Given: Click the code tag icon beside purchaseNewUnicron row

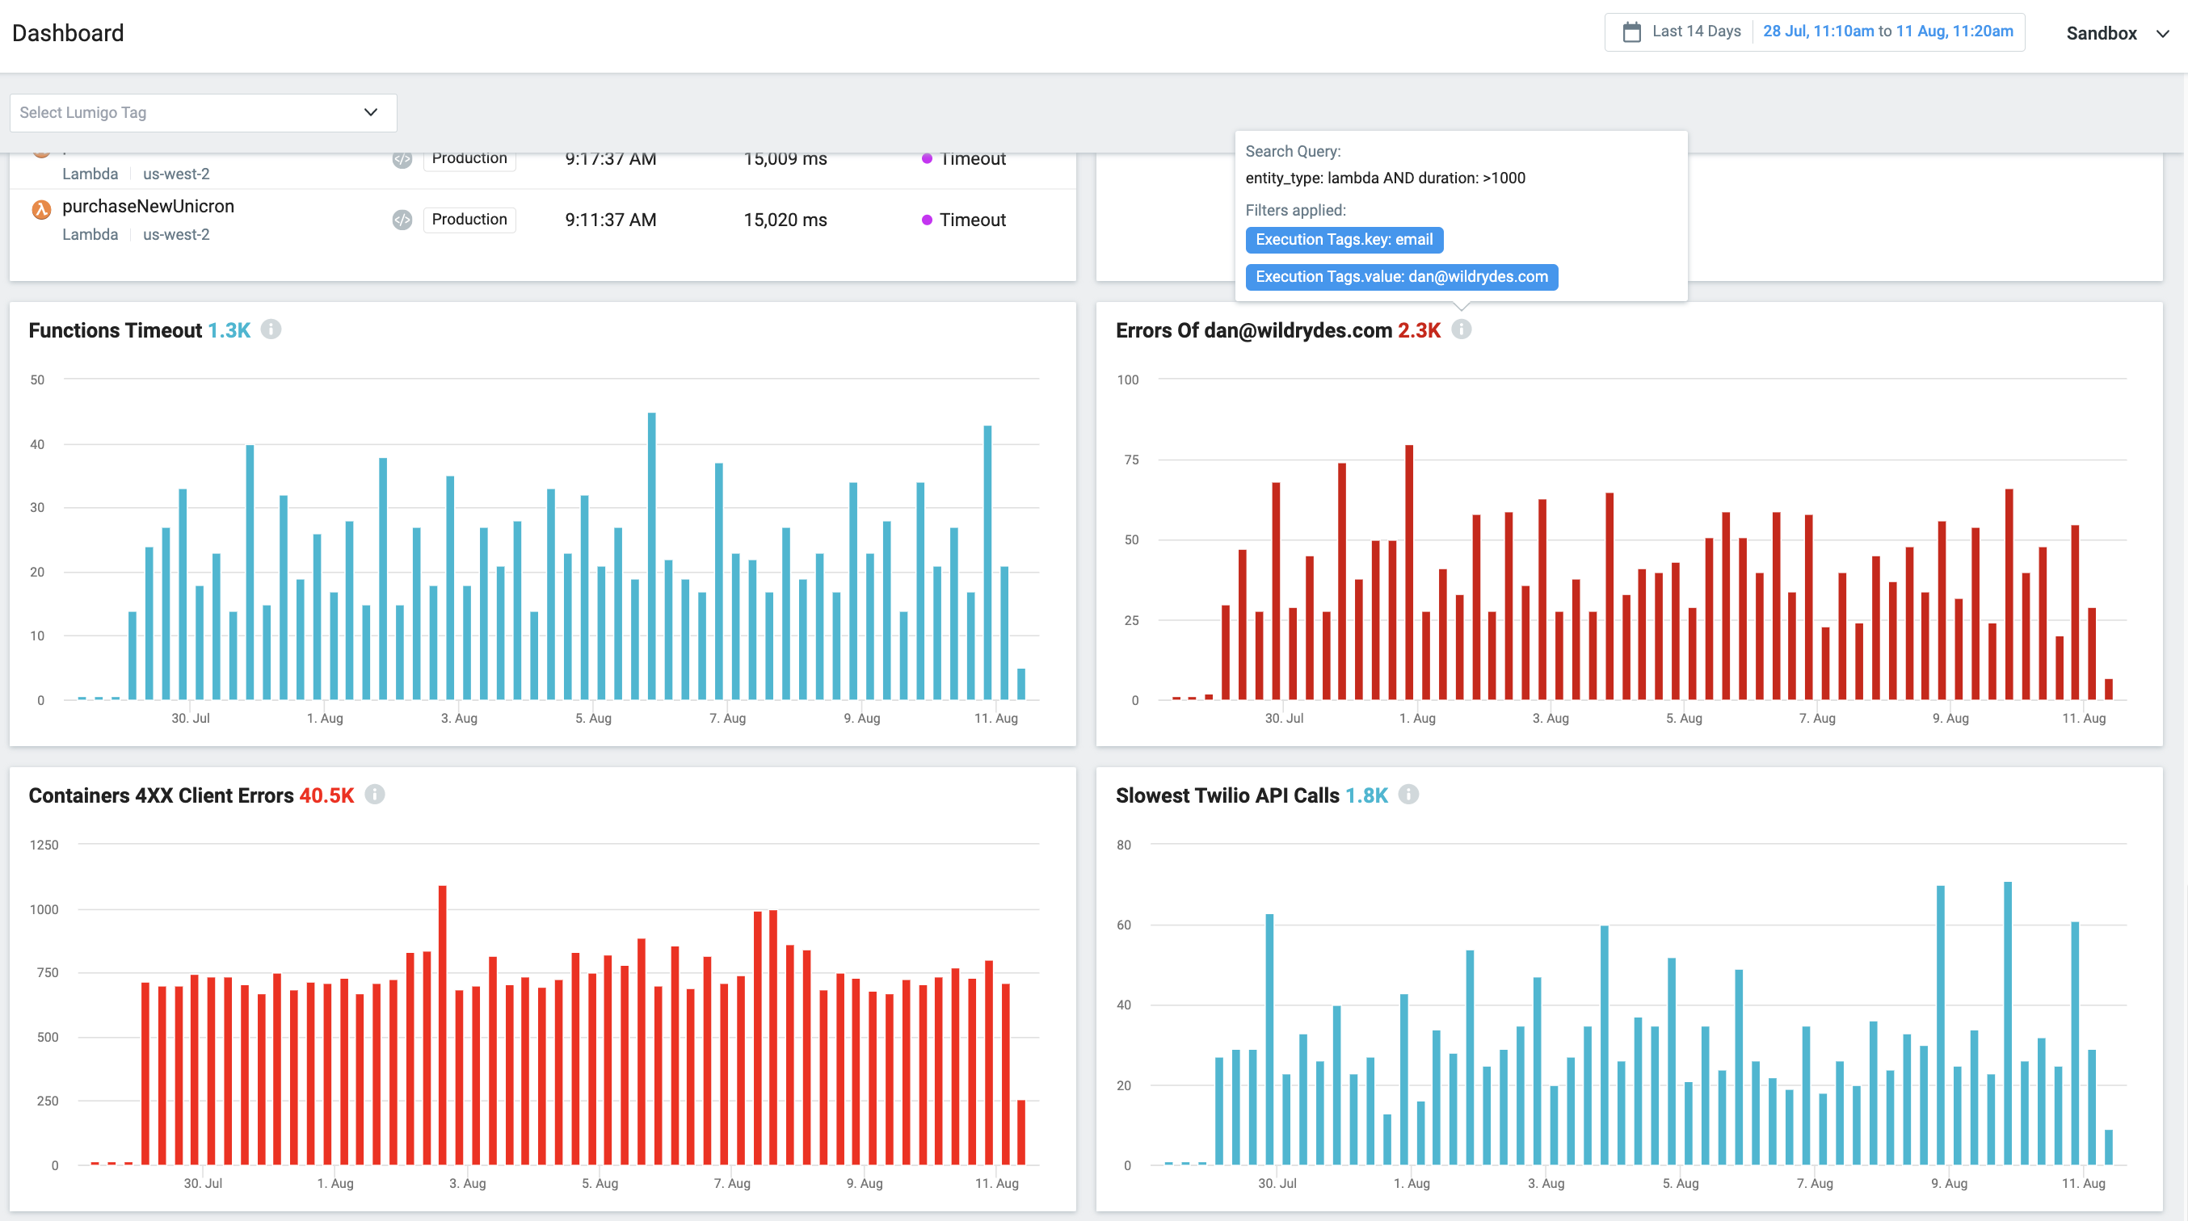Looking at the screenshot, I should click(402, 220).
